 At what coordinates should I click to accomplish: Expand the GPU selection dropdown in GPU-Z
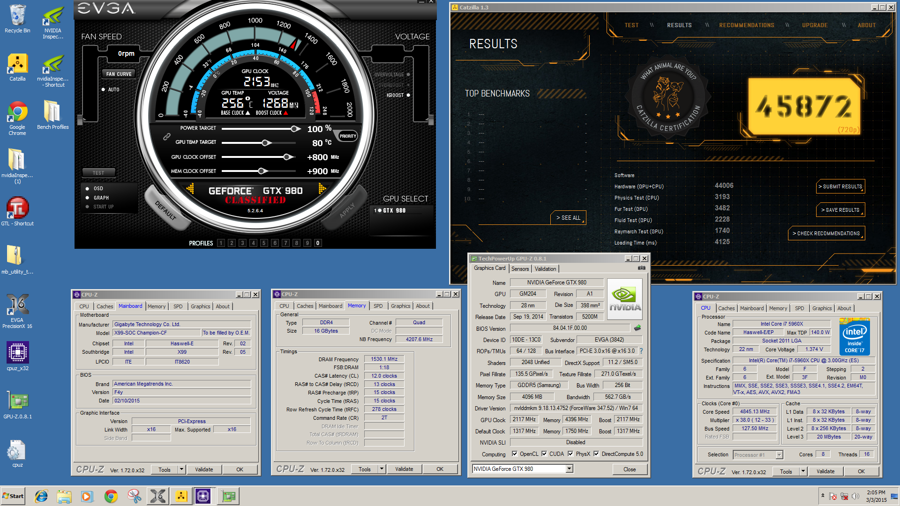coord(569,469)
